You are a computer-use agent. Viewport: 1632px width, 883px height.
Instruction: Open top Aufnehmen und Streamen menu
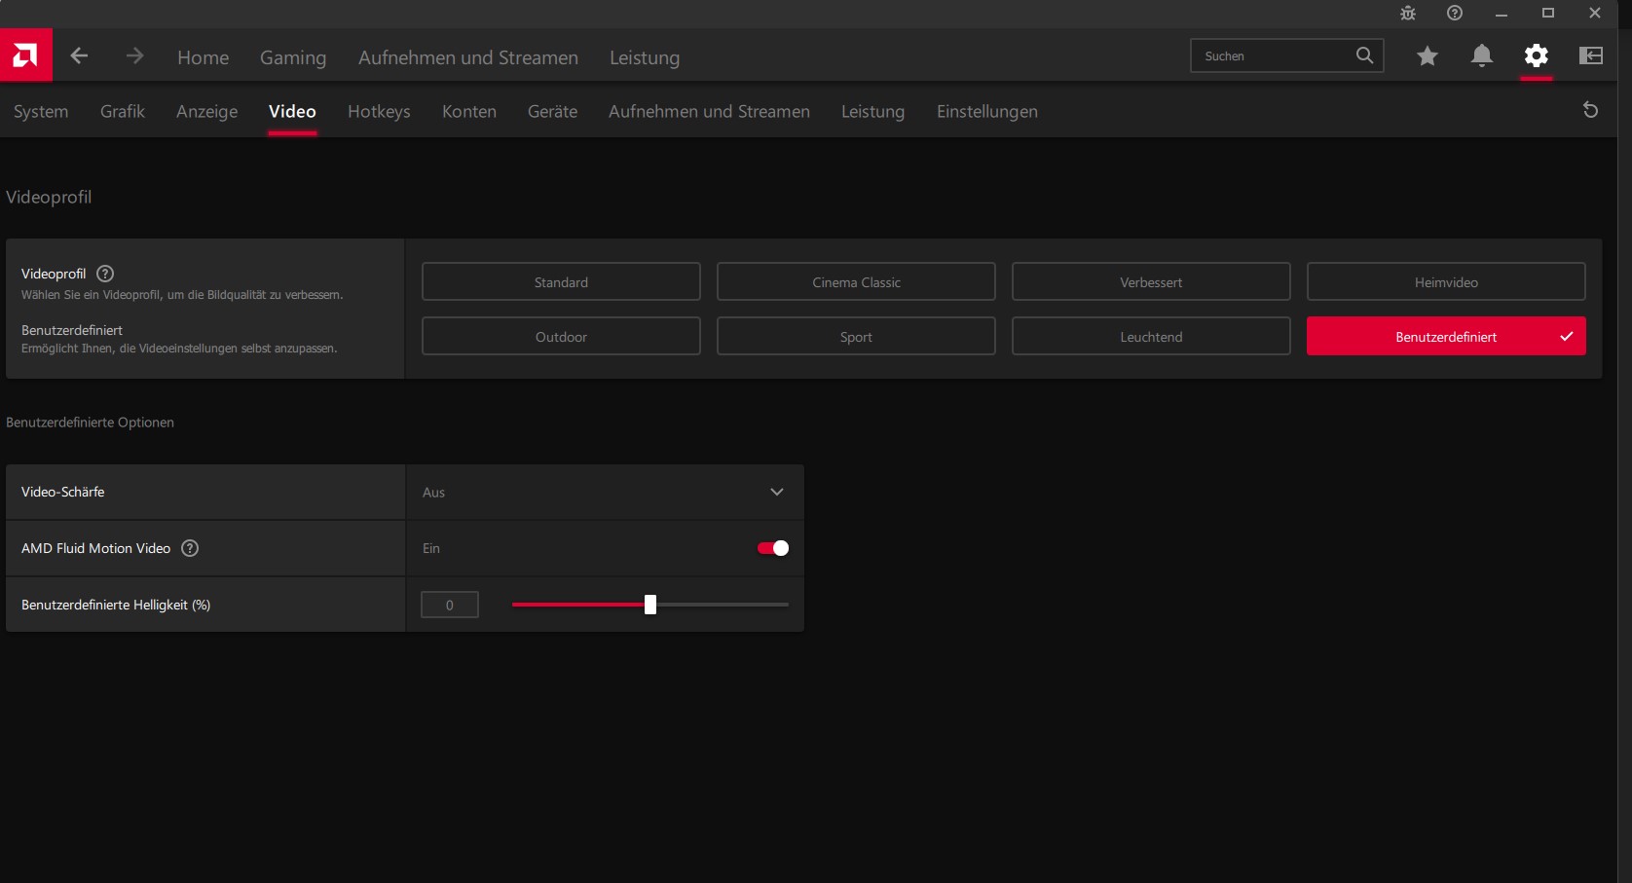(x=468, y=57)
